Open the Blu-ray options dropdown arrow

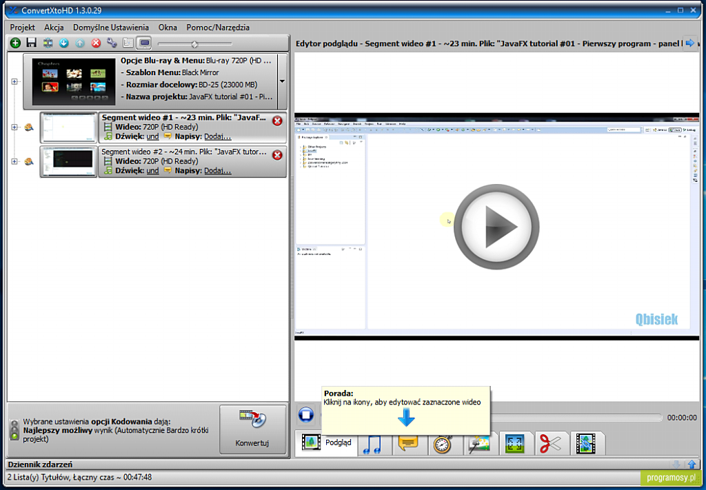282,81
